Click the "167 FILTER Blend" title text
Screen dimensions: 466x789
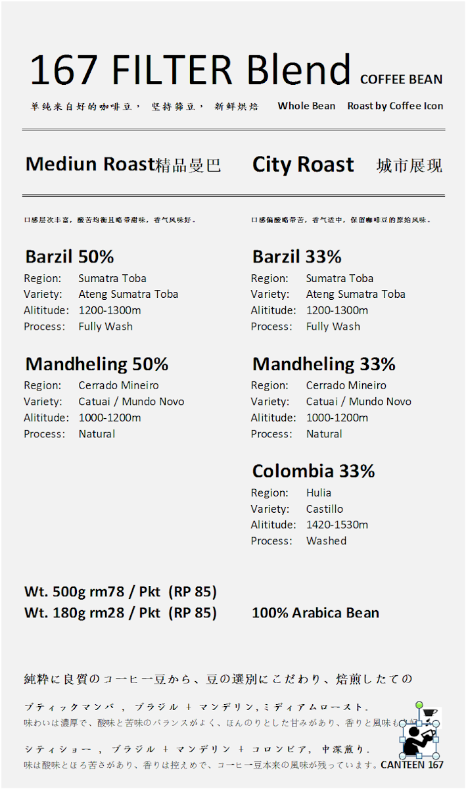191,70
